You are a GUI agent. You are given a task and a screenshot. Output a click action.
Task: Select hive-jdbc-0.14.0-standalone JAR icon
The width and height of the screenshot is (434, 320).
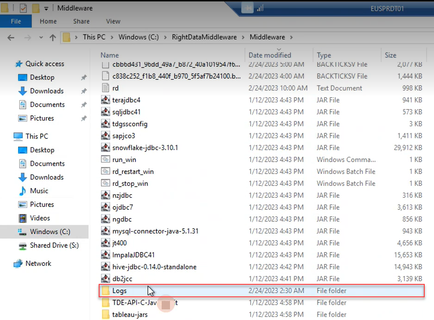[106, 267]
